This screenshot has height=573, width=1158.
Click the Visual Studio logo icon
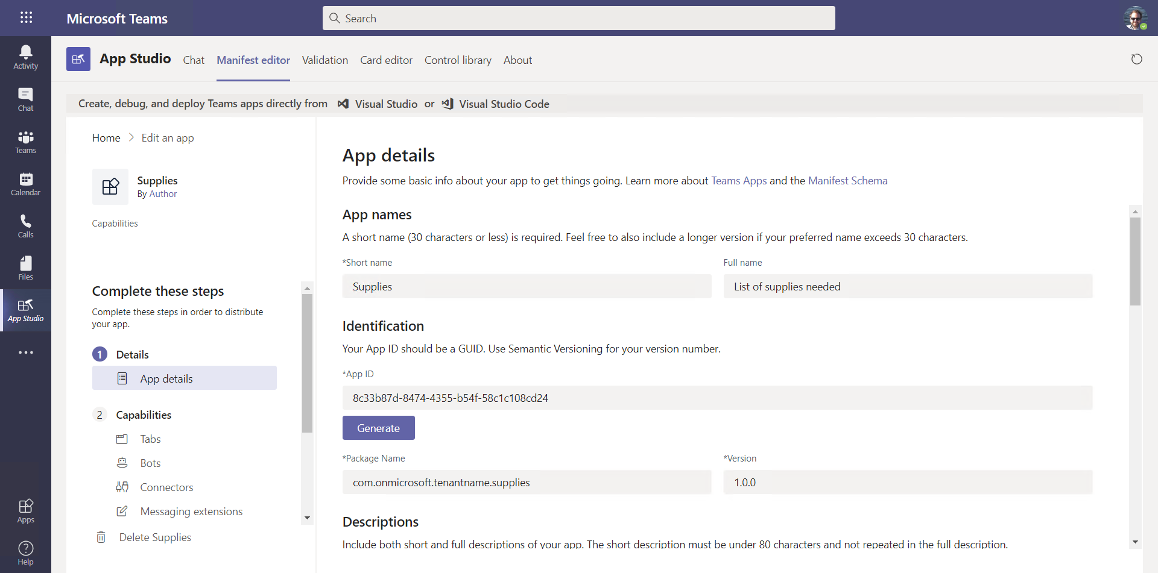pos(343,104)
